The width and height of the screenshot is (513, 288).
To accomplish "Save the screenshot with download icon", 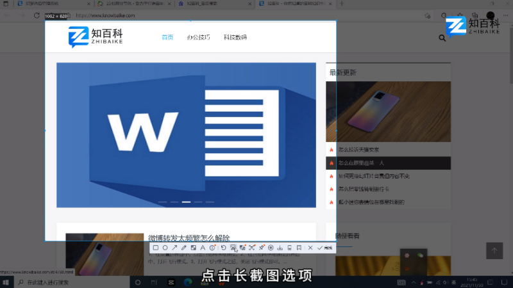I will (x=280, y=248).
